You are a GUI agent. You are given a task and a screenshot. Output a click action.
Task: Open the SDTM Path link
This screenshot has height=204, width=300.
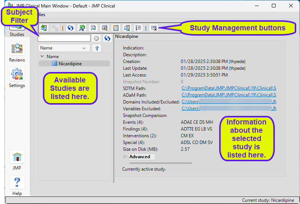(229, 88)
